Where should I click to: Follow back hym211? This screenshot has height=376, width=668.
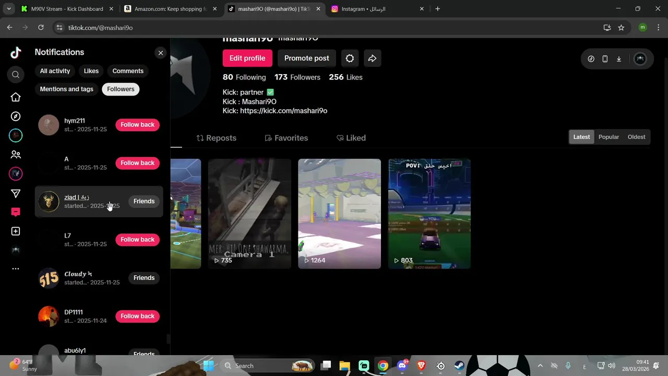point(137,125)
